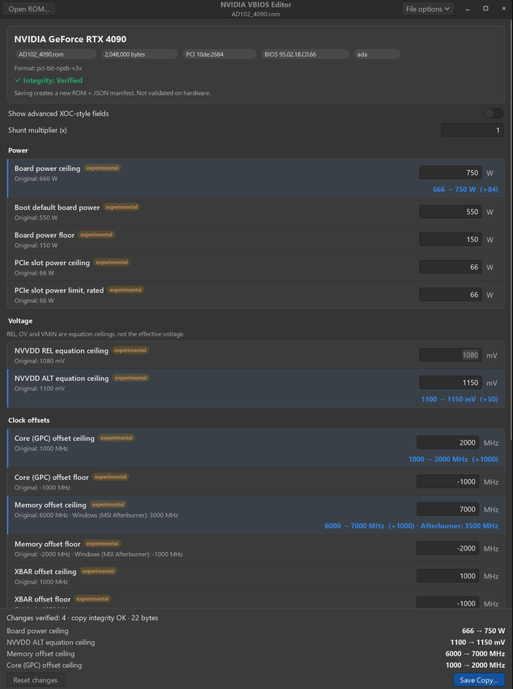Click the NVIDIA GeForce RTX 4090 heading

[x=70, y=39]
